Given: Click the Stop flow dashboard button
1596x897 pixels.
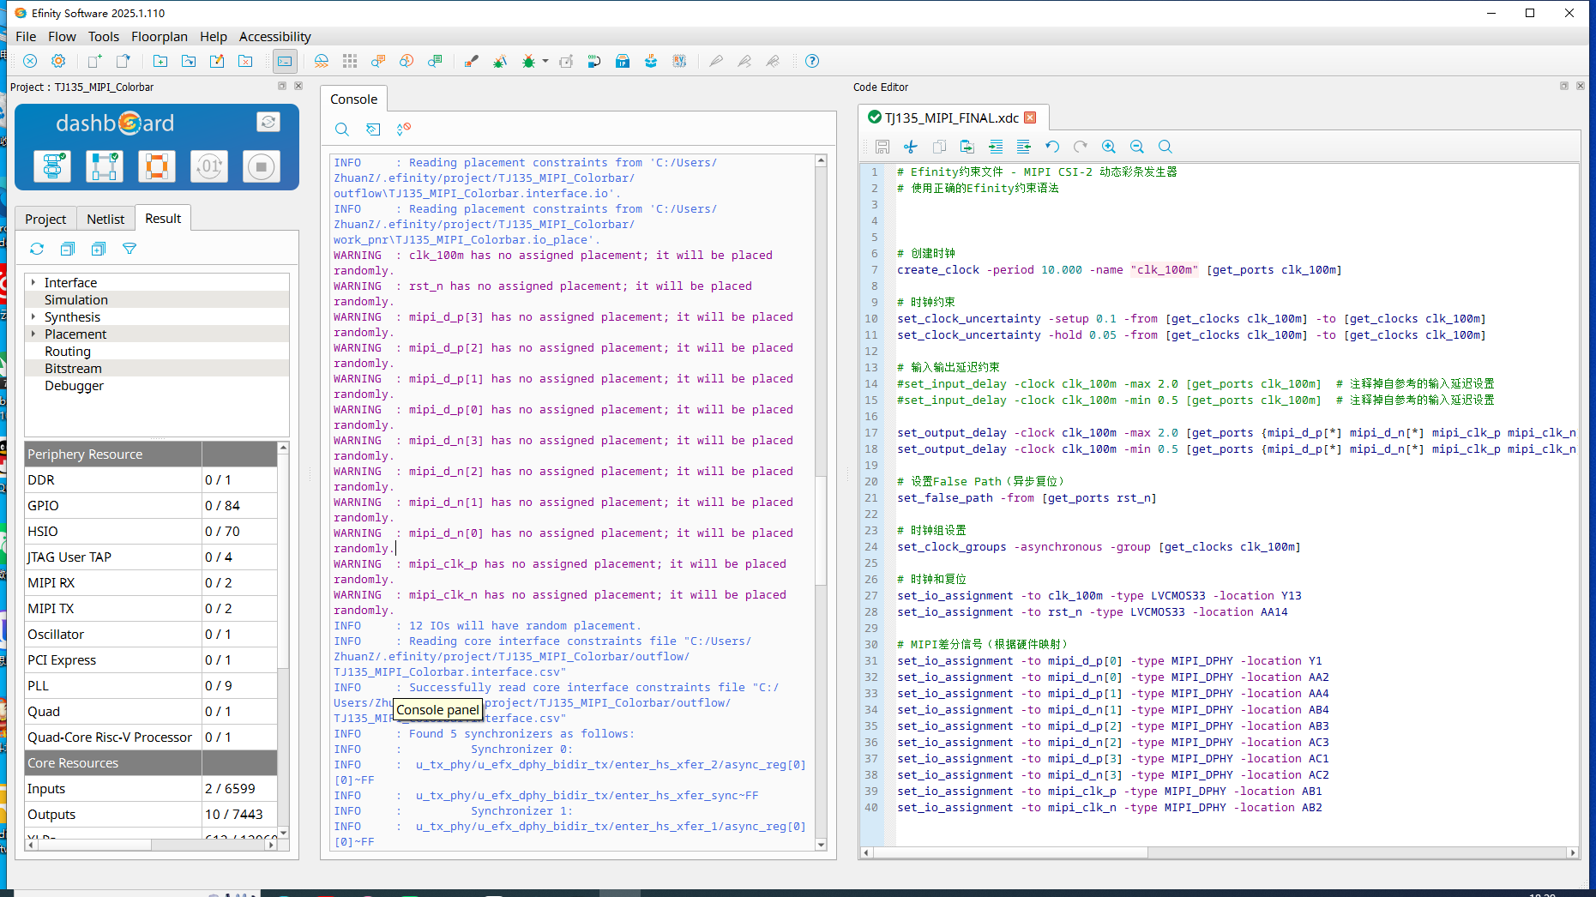Looking at the screenshot, I should pyautogui.click(x=262, y=166).
